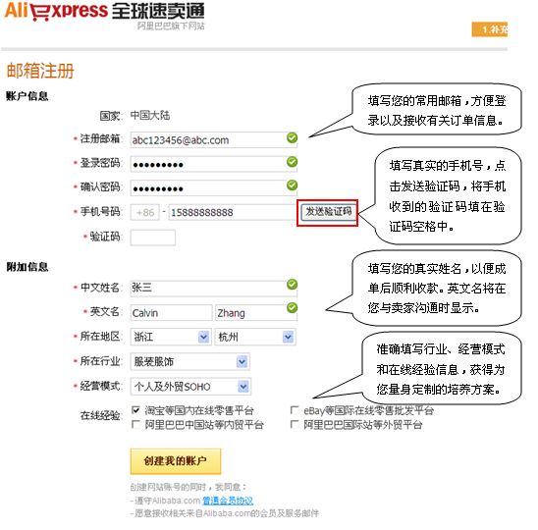Tick the 淘宝等国内在线零售平台 checkbox
Screen dimensions: 538x530
[135, 410]
